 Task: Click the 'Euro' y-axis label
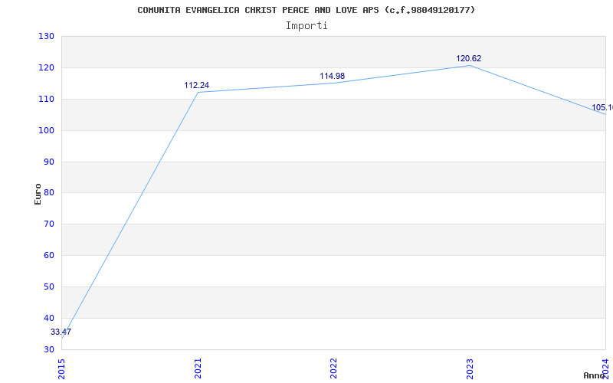click(x=38, y=194)
